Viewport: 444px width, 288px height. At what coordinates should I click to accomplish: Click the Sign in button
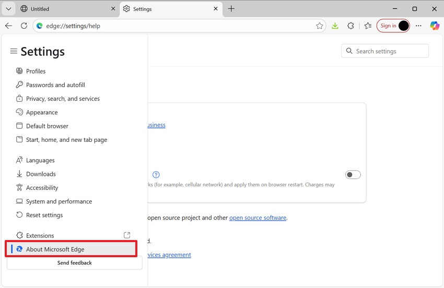coord(393,26)
